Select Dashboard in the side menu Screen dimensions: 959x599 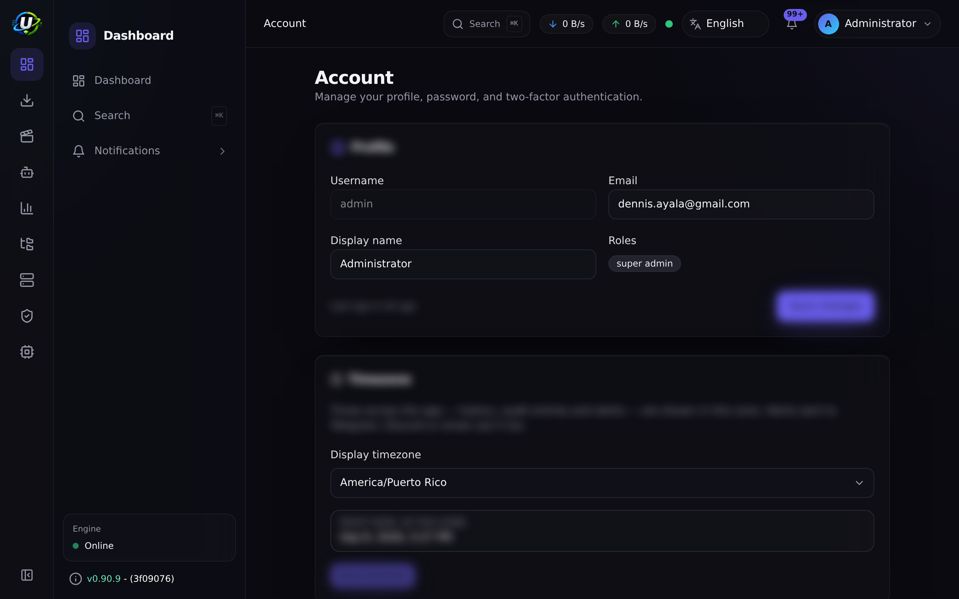click(149, 80)
